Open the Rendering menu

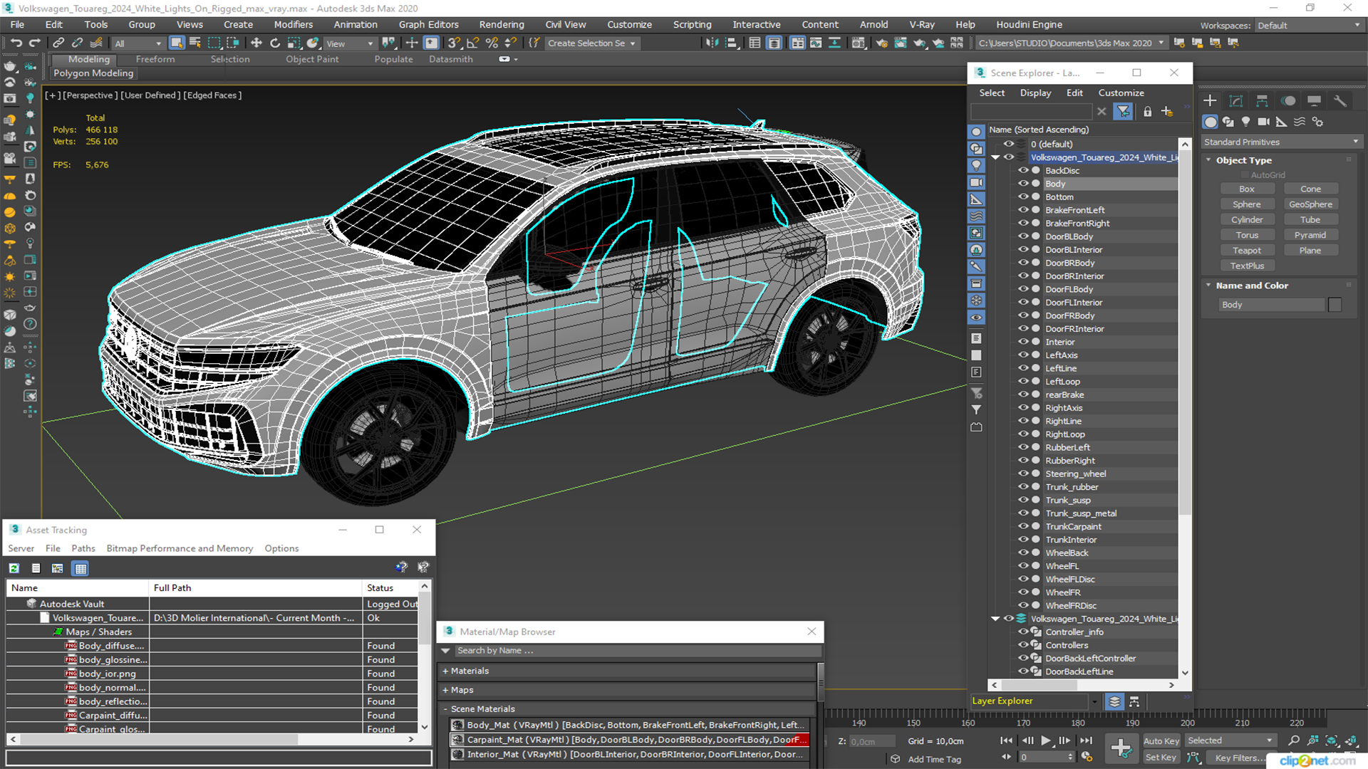point(501,24)
